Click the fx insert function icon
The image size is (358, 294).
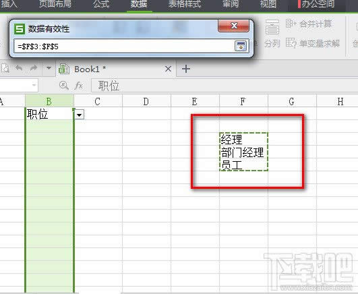point(79,86)
